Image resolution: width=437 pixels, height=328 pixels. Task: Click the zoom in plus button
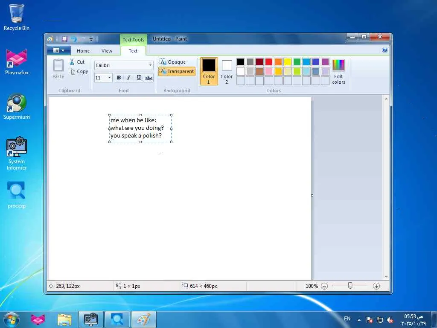[376, 286]
